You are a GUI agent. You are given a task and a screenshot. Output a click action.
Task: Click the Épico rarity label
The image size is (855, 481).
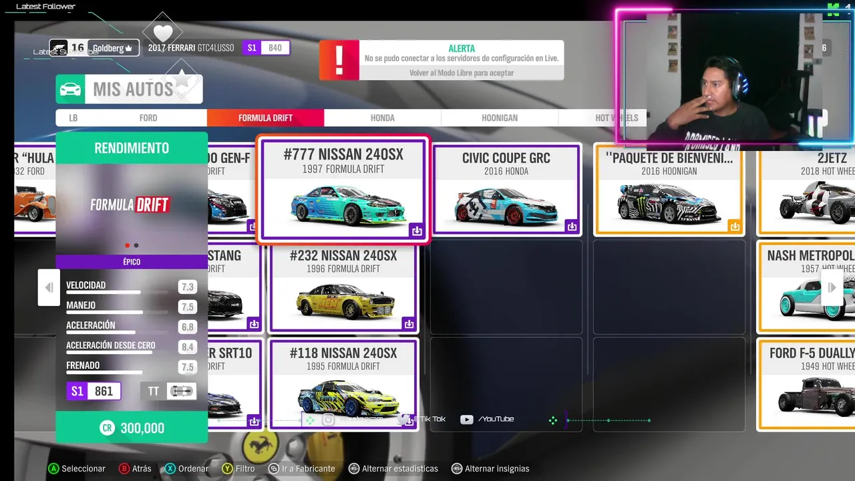132,262
